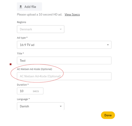Focus the AC Nielsen Ad-Kode input field
Image resolution: width=132 pixels, height=126 pixels.
(x=64, y=76)
